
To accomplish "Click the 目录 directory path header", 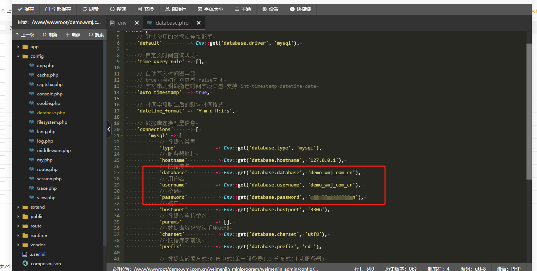I will pyautogui.click(x=59, y=22).
